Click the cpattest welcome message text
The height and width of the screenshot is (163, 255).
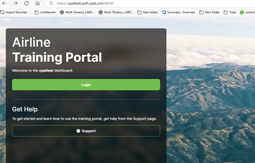(x=43, y=70)
